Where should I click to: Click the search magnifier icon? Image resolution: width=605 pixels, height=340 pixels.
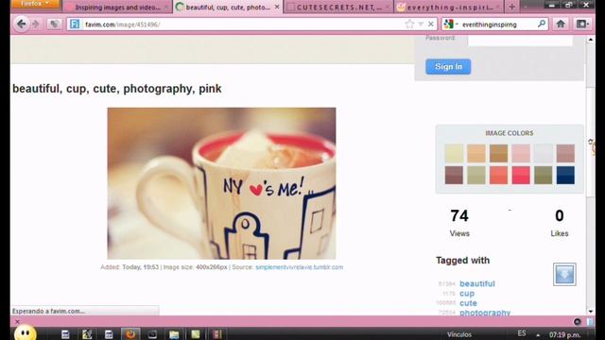(x=542, y=24)
